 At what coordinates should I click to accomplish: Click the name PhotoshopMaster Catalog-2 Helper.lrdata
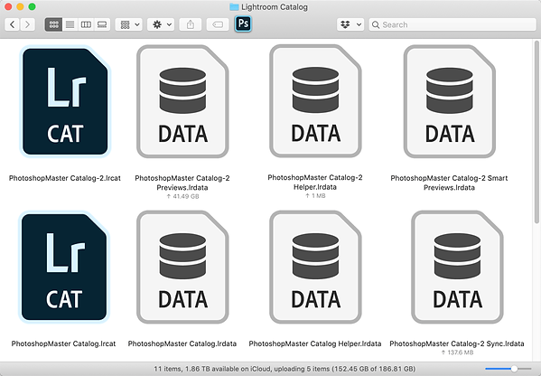pyautogui.click(x=315, y=183)
